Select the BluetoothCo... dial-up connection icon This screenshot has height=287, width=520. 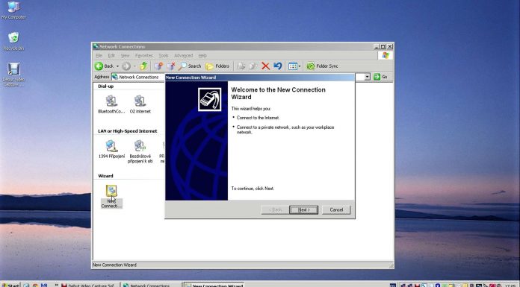[111, 104]
